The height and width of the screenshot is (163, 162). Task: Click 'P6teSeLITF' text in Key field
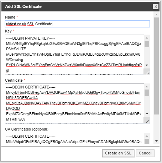[16, 49]
